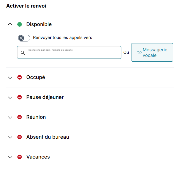Click the Réunion status label
Screen dimensions: 186x172
tap(36, 117)
